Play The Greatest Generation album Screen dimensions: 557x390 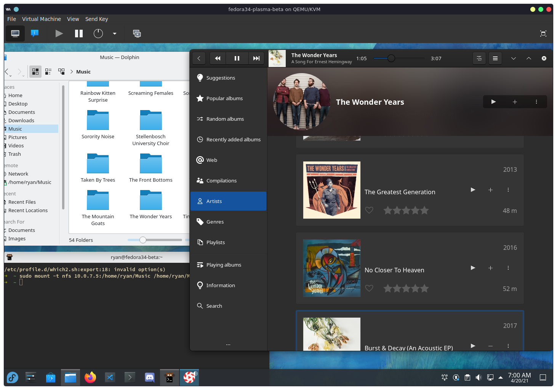click(473, 190)
